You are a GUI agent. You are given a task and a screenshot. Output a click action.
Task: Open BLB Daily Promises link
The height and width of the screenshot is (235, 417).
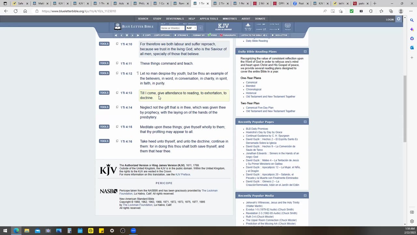point(257,129)
